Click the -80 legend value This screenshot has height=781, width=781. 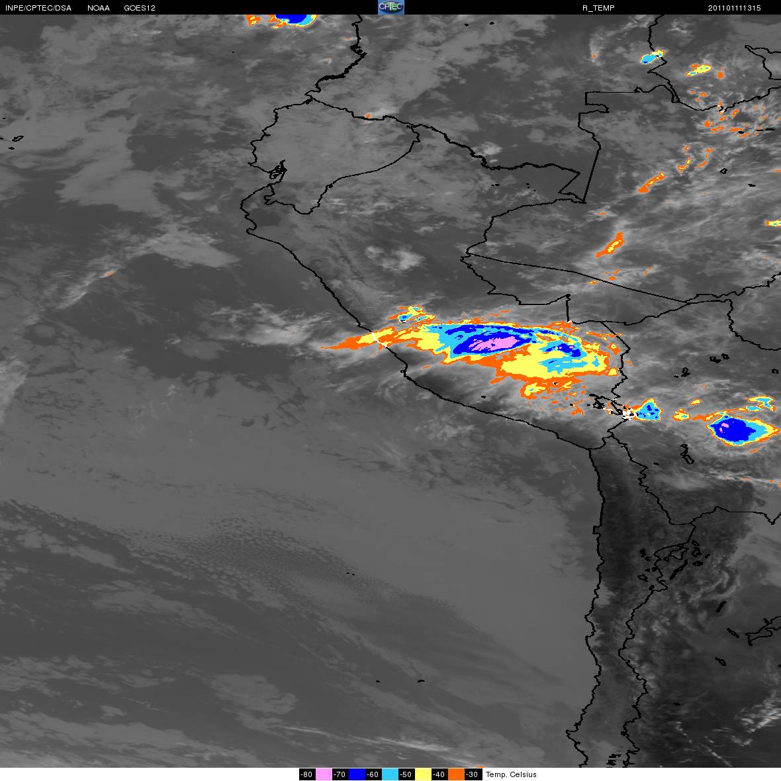coord(307,774)
